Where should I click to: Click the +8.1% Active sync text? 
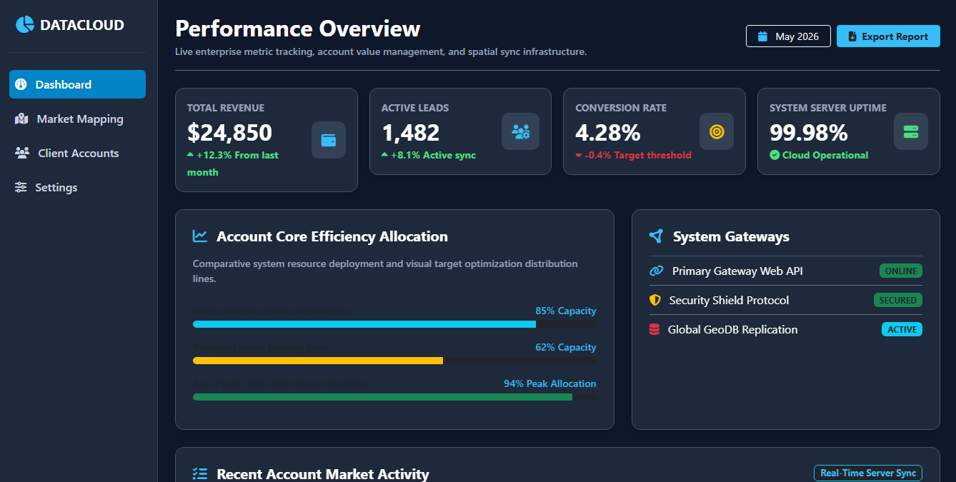pos(433,155)
